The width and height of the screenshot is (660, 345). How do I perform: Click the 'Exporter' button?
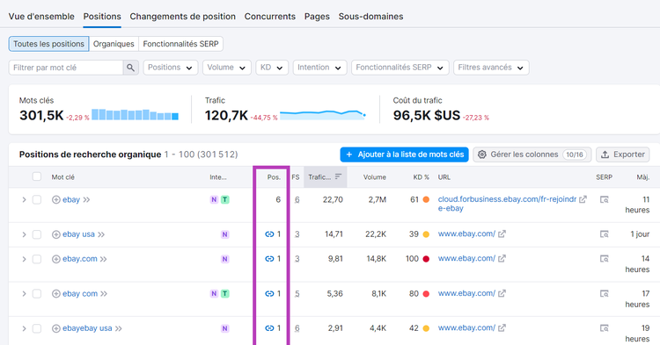tap(622, 155)
